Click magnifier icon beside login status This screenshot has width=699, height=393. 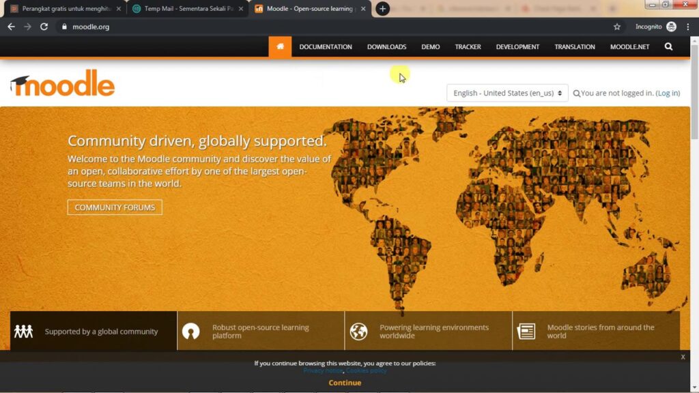[576, 93]
